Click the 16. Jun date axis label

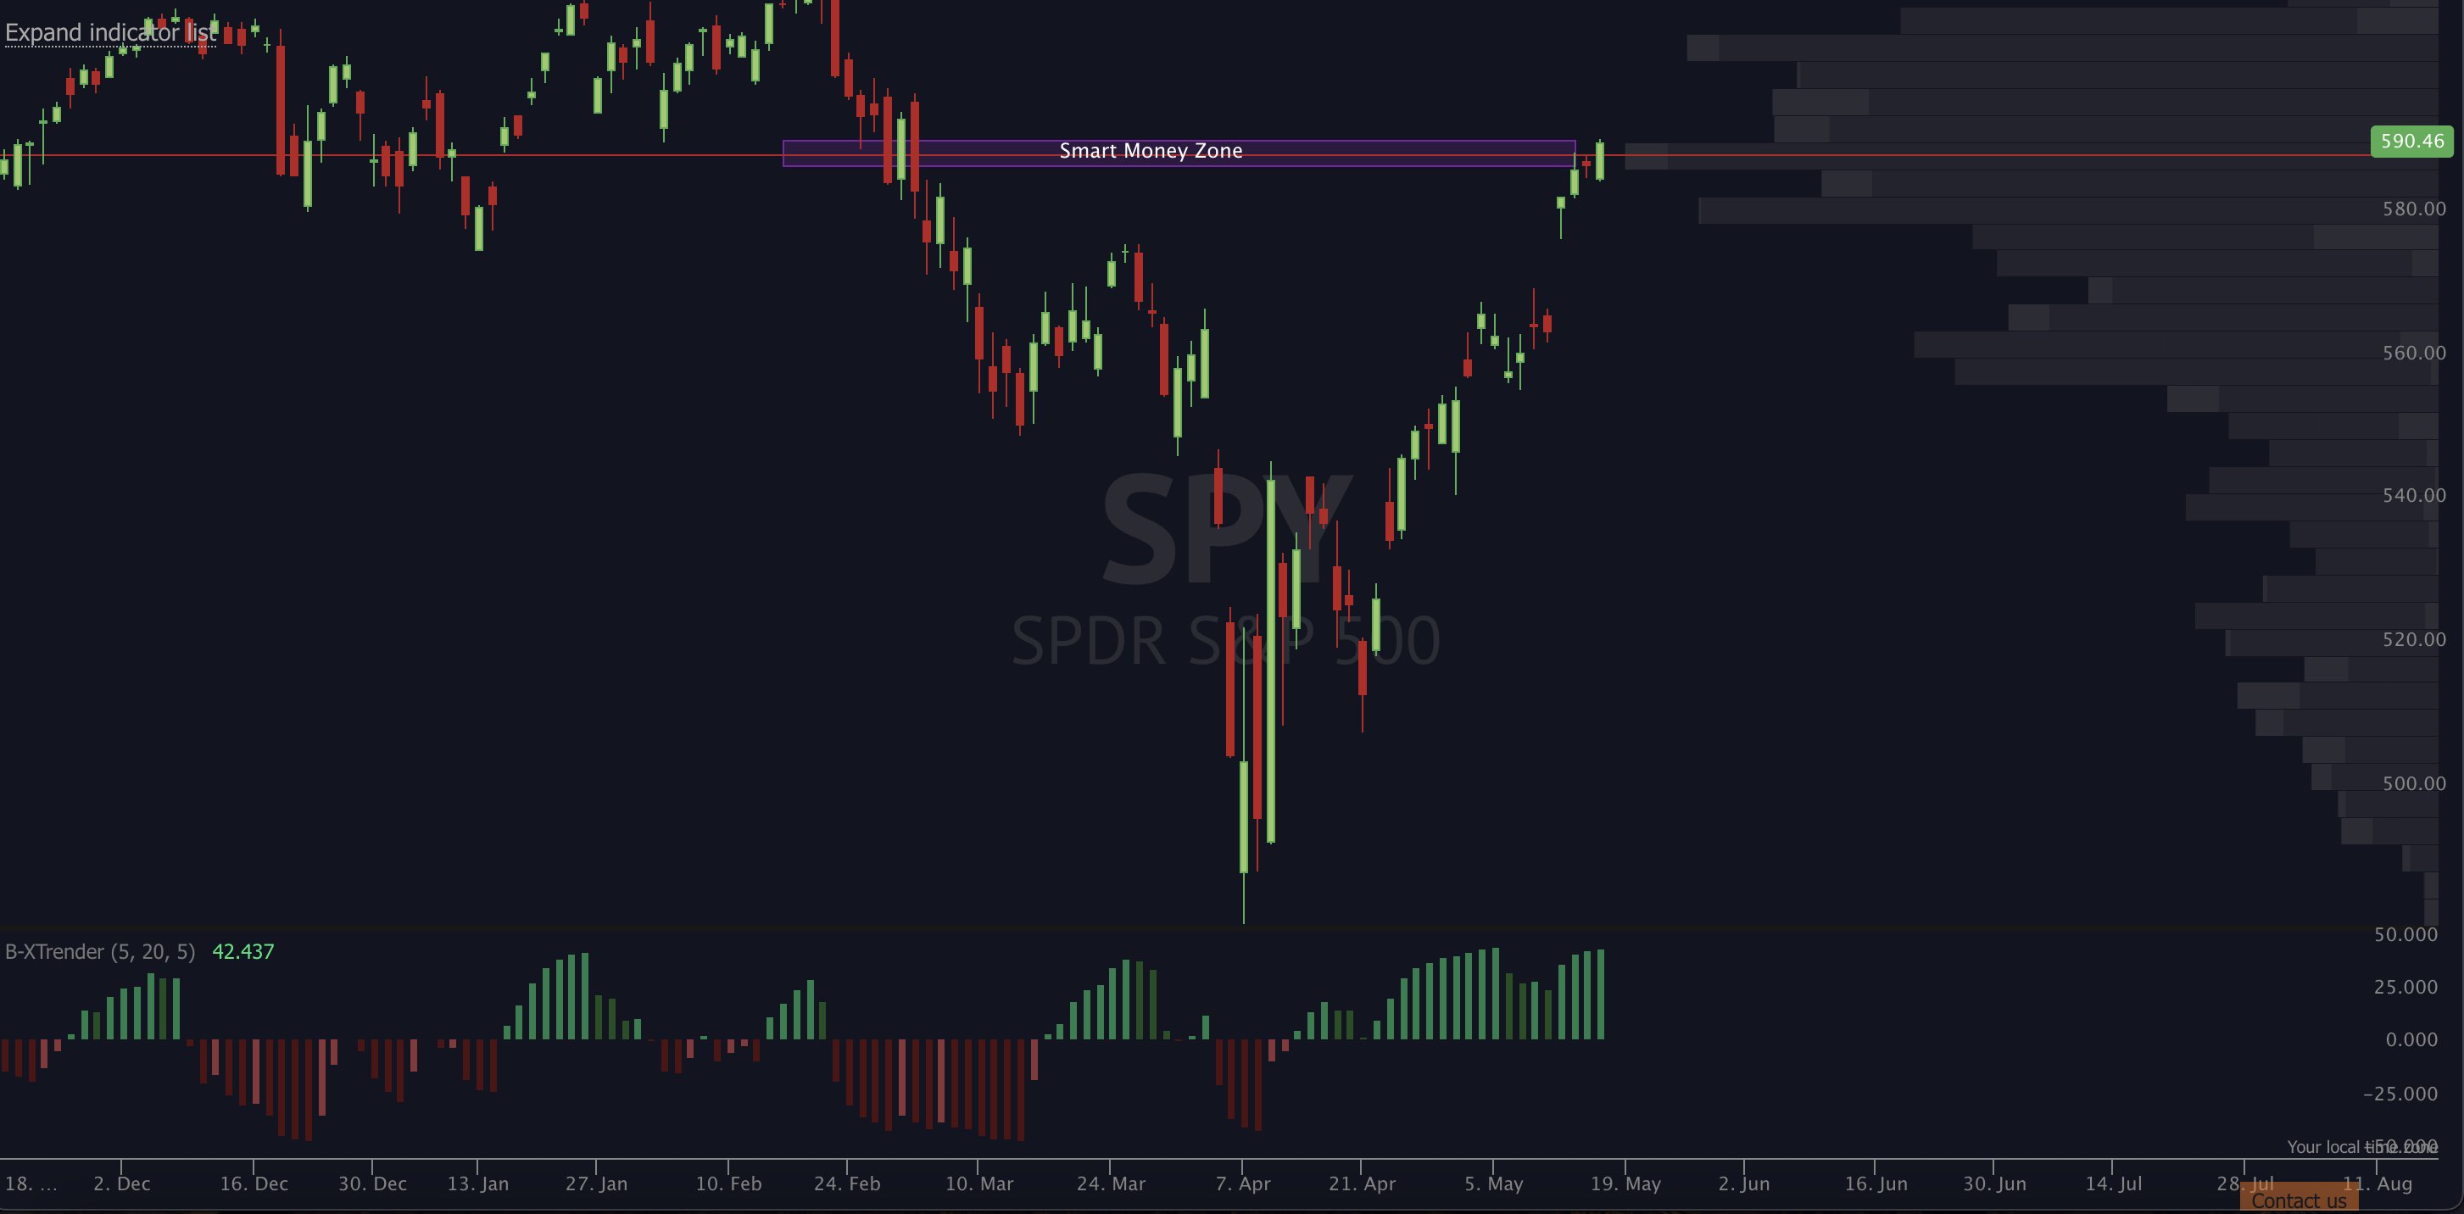click(1875, 1183)
